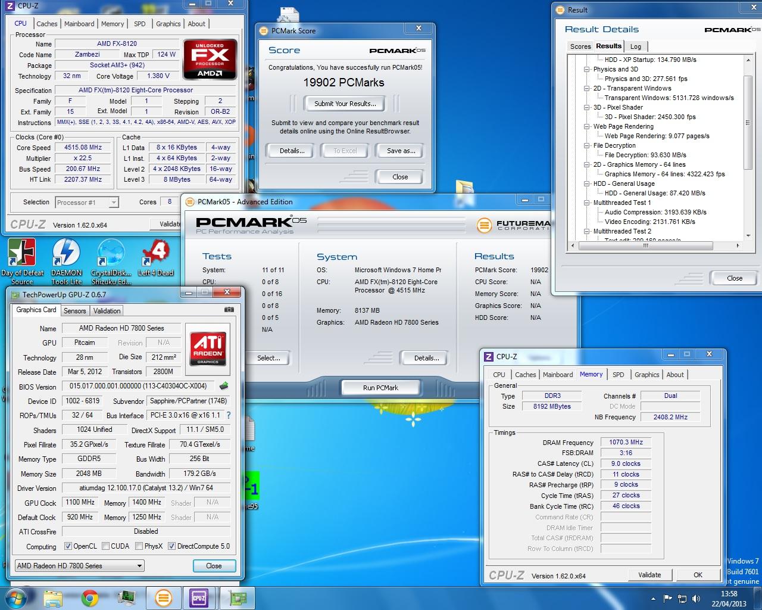The image size is (762, 610).
Task: Open Left 4 Dead desktop shortcut
Action: click(x=155, y=257)
